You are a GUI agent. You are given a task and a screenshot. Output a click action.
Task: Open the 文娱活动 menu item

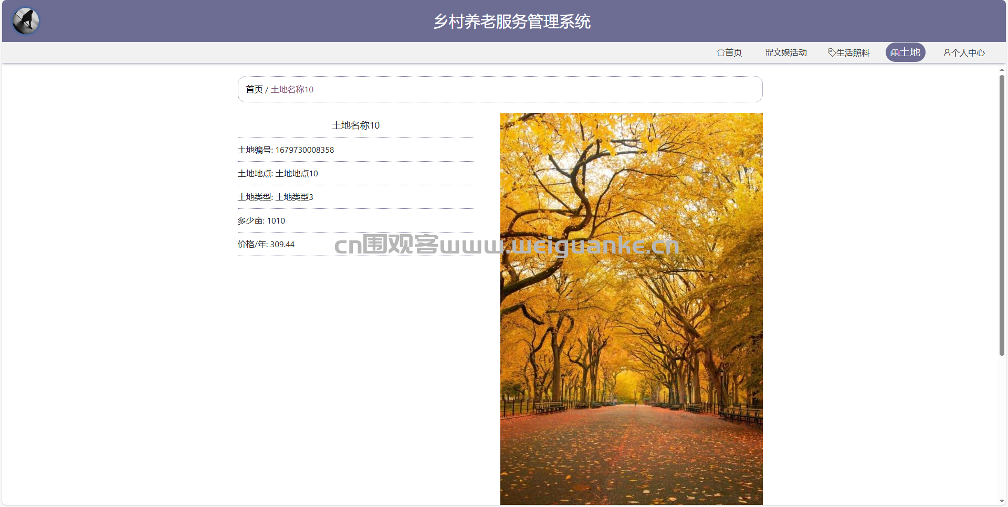click(786, 52)
